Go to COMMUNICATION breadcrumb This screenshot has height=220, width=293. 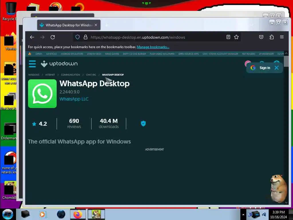click(70, 75)
